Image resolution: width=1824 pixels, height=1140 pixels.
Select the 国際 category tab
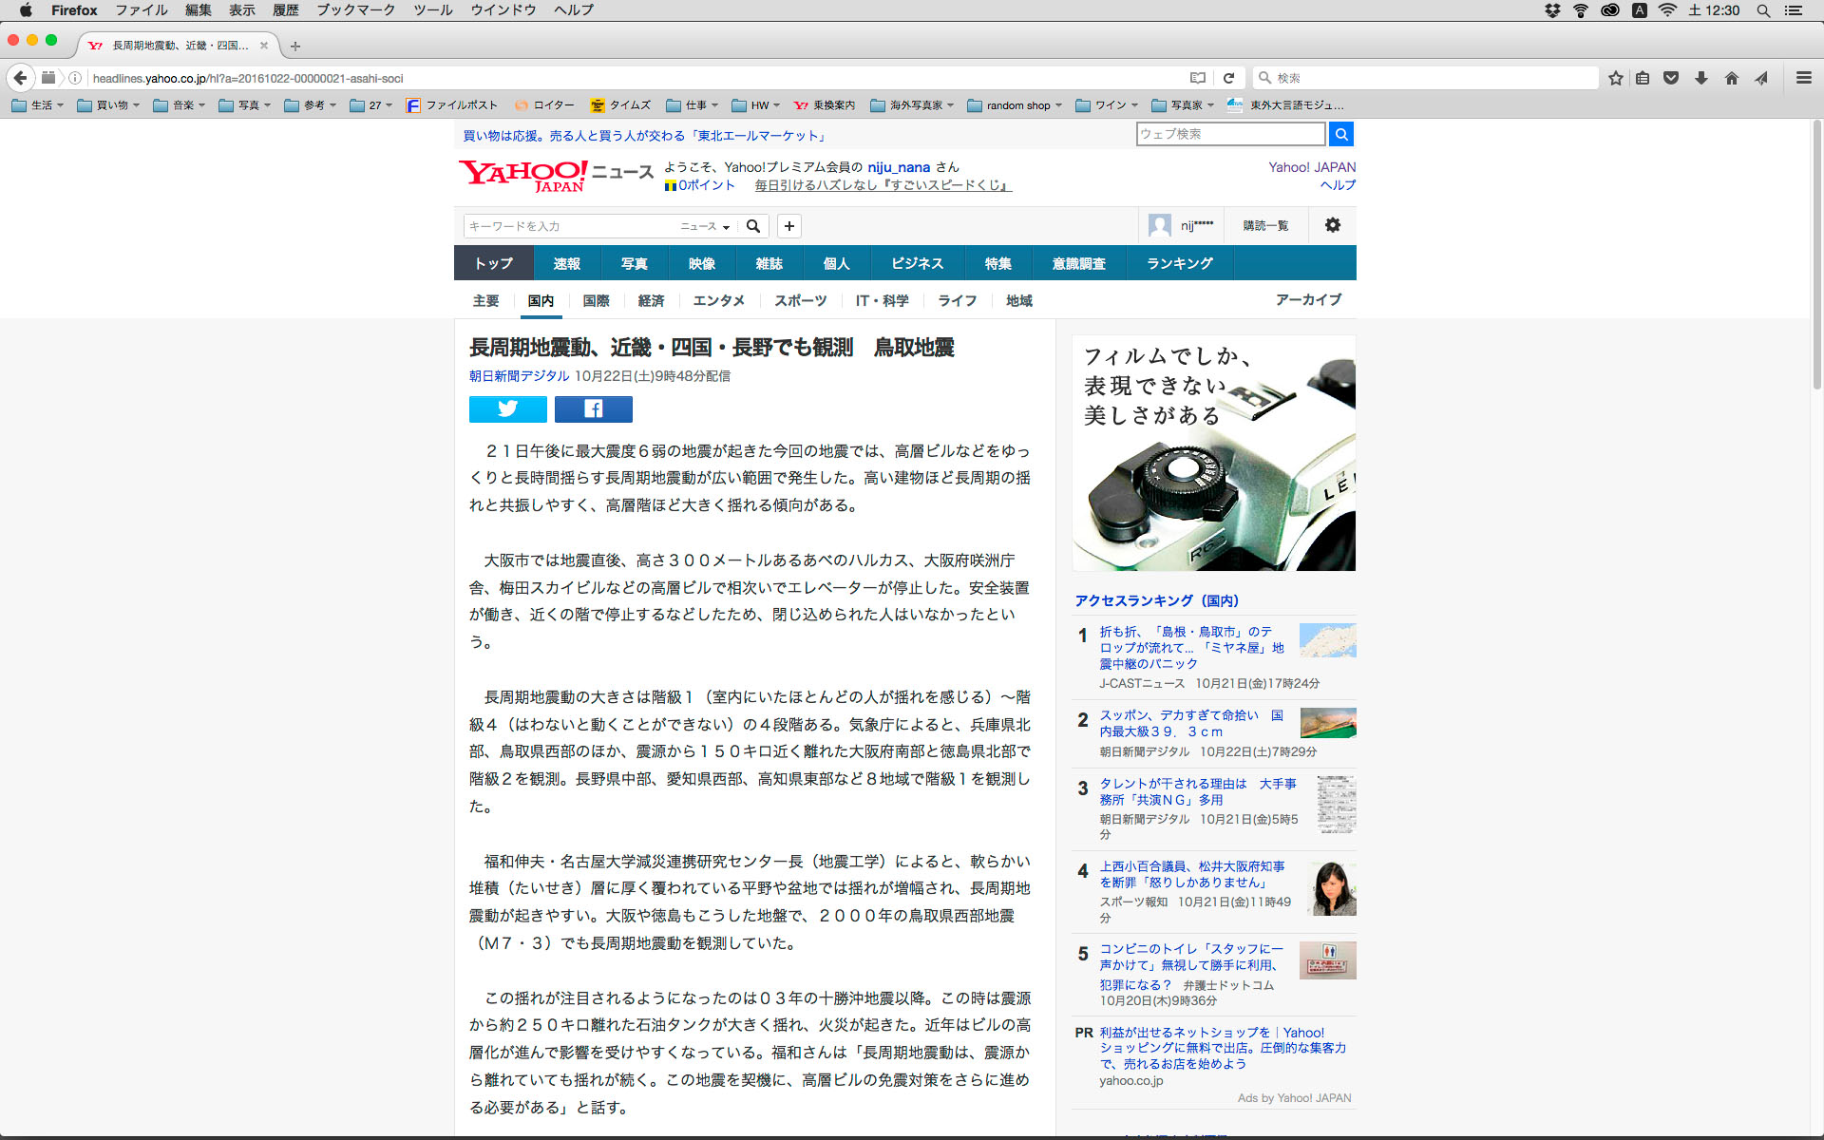(596, 300)
